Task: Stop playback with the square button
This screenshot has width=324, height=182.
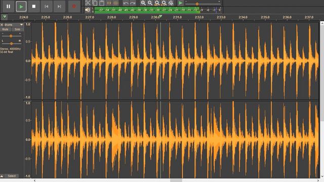Action: pos(34,7)
